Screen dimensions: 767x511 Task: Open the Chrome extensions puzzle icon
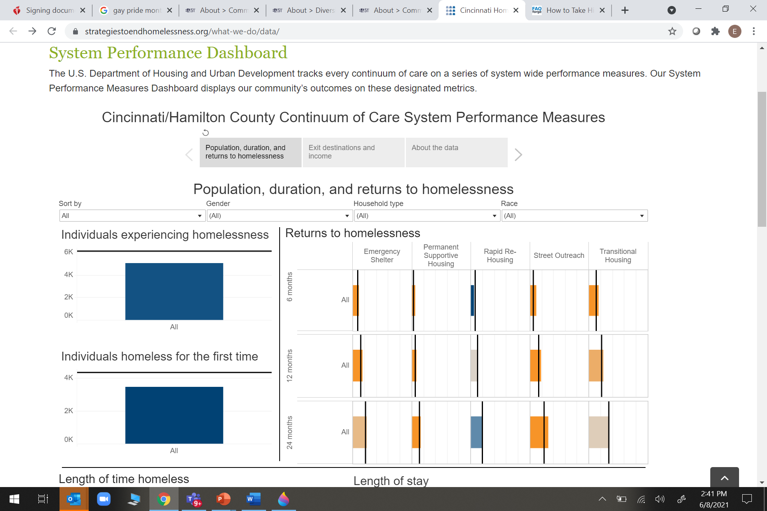(715, 31)
